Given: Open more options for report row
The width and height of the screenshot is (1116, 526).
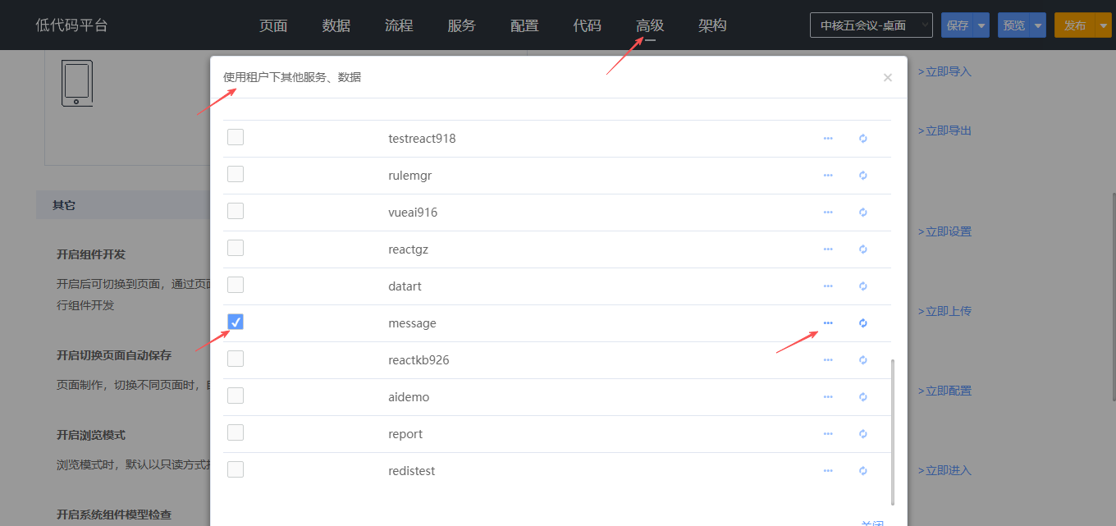Looking at the screenshot, I should click(x=828, y=434).
